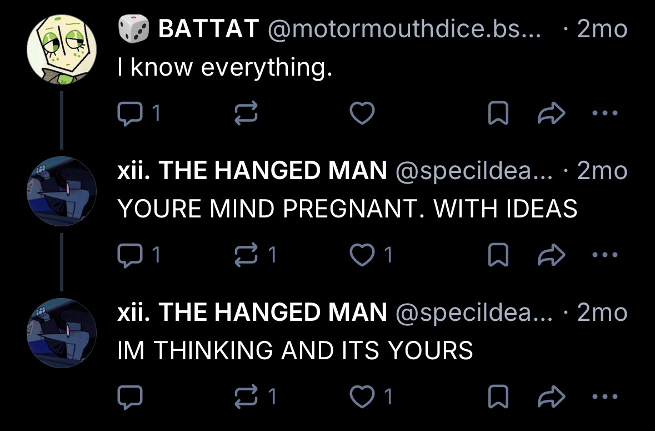Like BATTAT's "I know everything" post

coord(362,114)
